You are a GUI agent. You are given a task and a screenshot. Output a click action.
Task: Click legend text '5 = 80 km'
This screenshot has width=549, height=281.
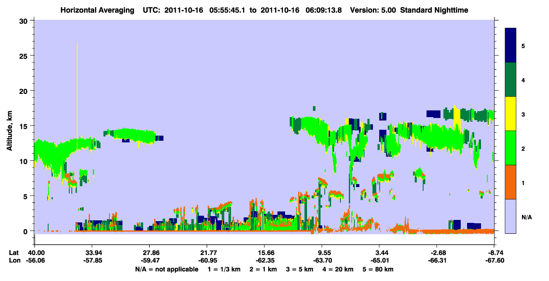pyautogui.click(x=378, y=269)
